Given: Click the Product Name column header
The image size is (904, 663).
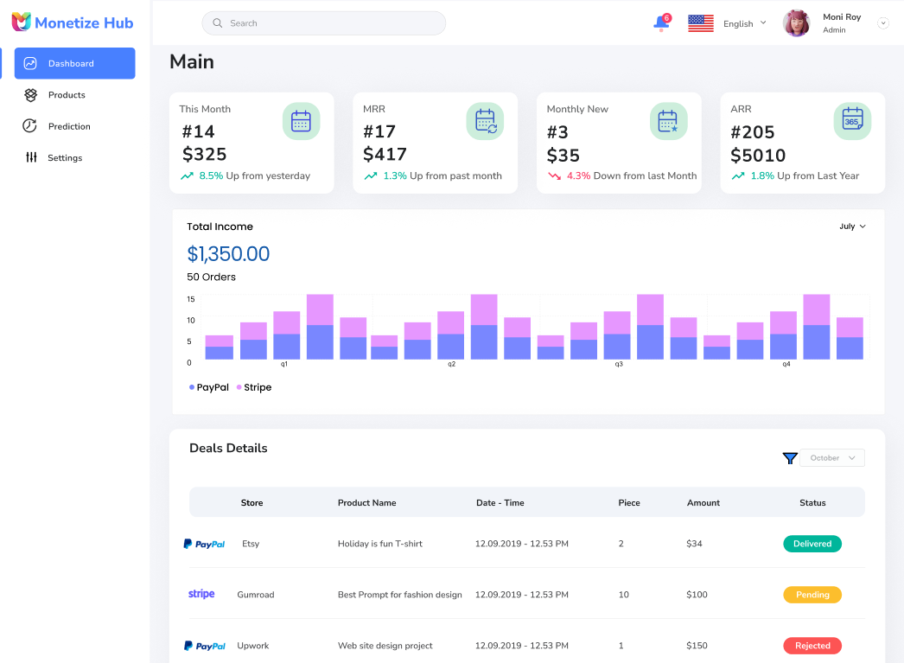Looking at the screenshot, I should coord(366,503).
